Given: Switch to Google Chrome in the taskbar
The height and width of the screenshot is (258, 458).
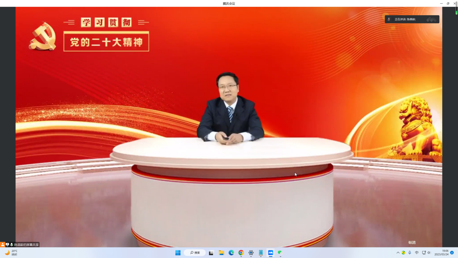Looking at the screenshot, I should (241, 253).
